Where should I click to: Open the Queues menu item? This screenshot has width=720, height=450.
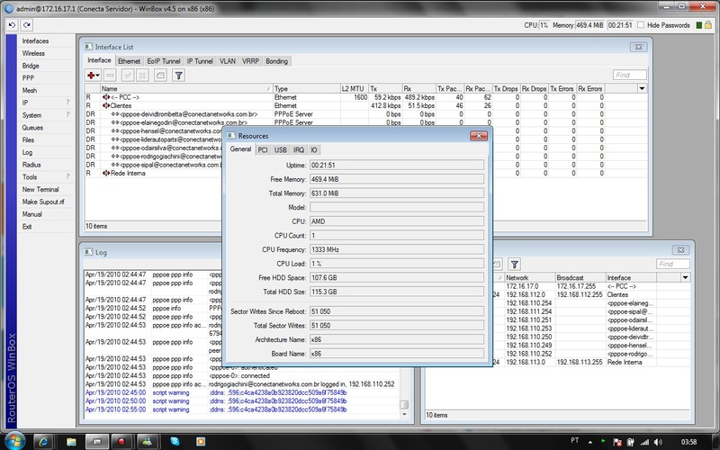(32, 127)
